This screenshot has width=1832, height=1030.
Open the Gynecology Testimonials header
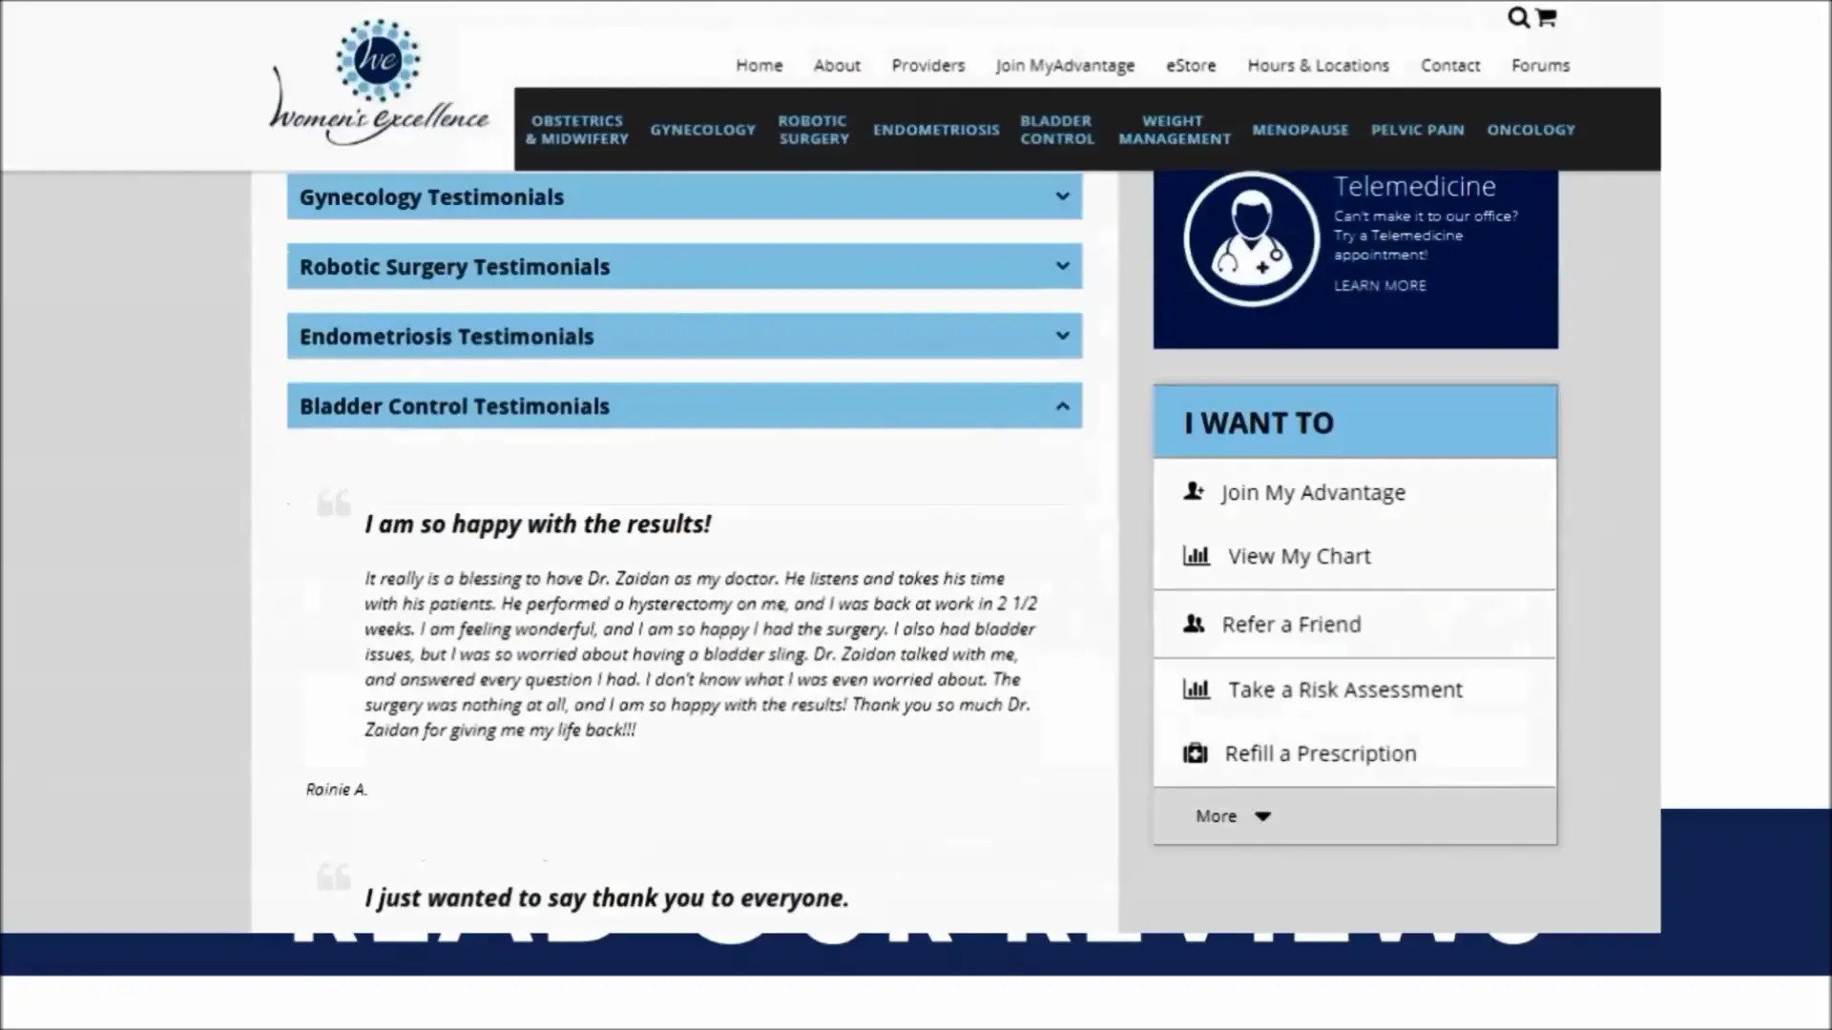pos(684,196)
